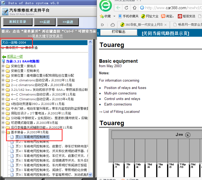
Task: Open dropdown arrow next to 收藏
Action: 114,16
